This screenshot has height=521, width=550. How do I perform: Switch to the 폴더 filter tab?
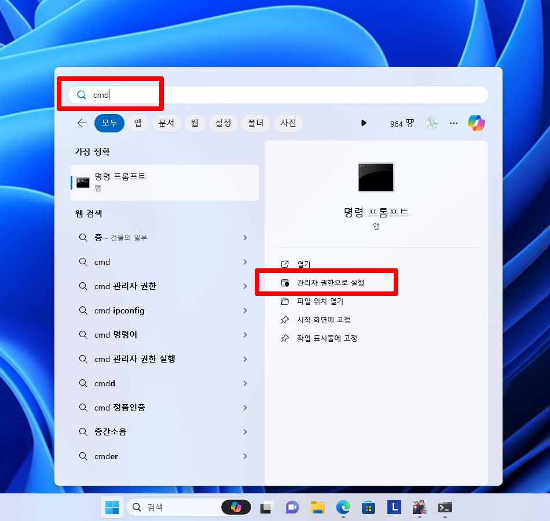256,123
